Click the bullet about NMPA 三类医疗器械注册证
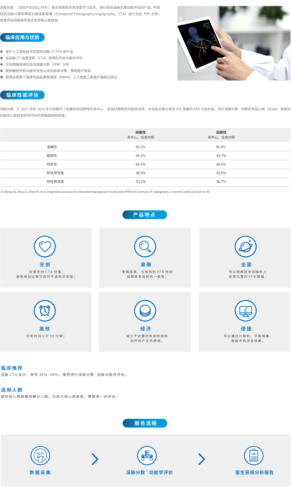 61,77
